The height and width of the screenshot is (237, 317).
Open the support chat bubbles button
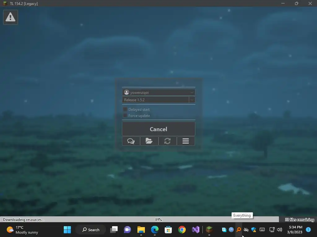[x=131, y=141]
